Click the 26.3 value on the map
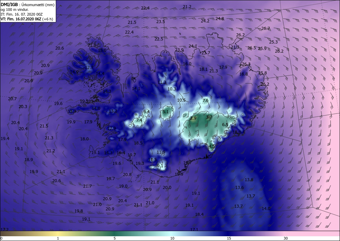 click(246, 64)
